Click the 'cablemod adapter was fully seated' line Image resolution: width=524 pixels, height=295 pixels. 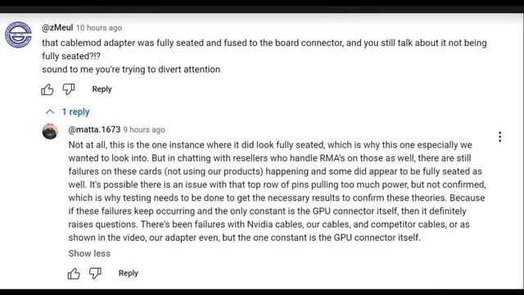click(x=264, y=43)
